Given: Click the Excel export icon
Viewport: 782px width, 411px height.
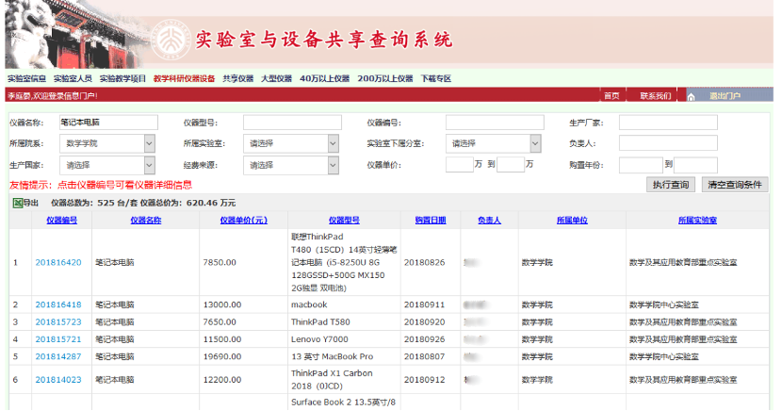Looking at the screenshot, I should click(17, 203).
